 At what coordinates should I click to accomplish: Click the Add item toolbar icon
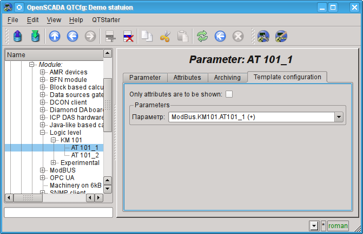point(110,36)
